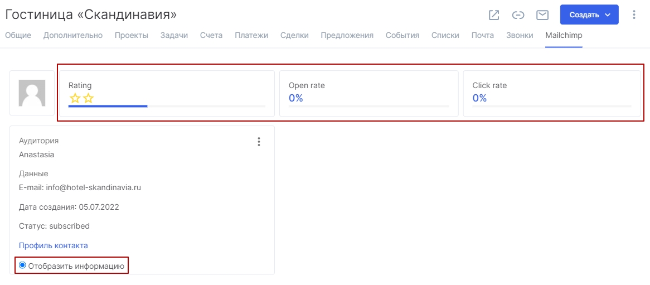
Task: Switch to the Общие tab
Action: (18, 35)
